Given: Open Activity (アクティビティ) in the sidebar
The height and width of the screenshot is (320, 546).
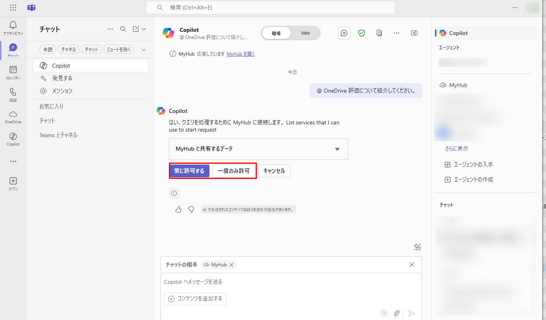Looking at the screenshot, I should click(13, 28).
